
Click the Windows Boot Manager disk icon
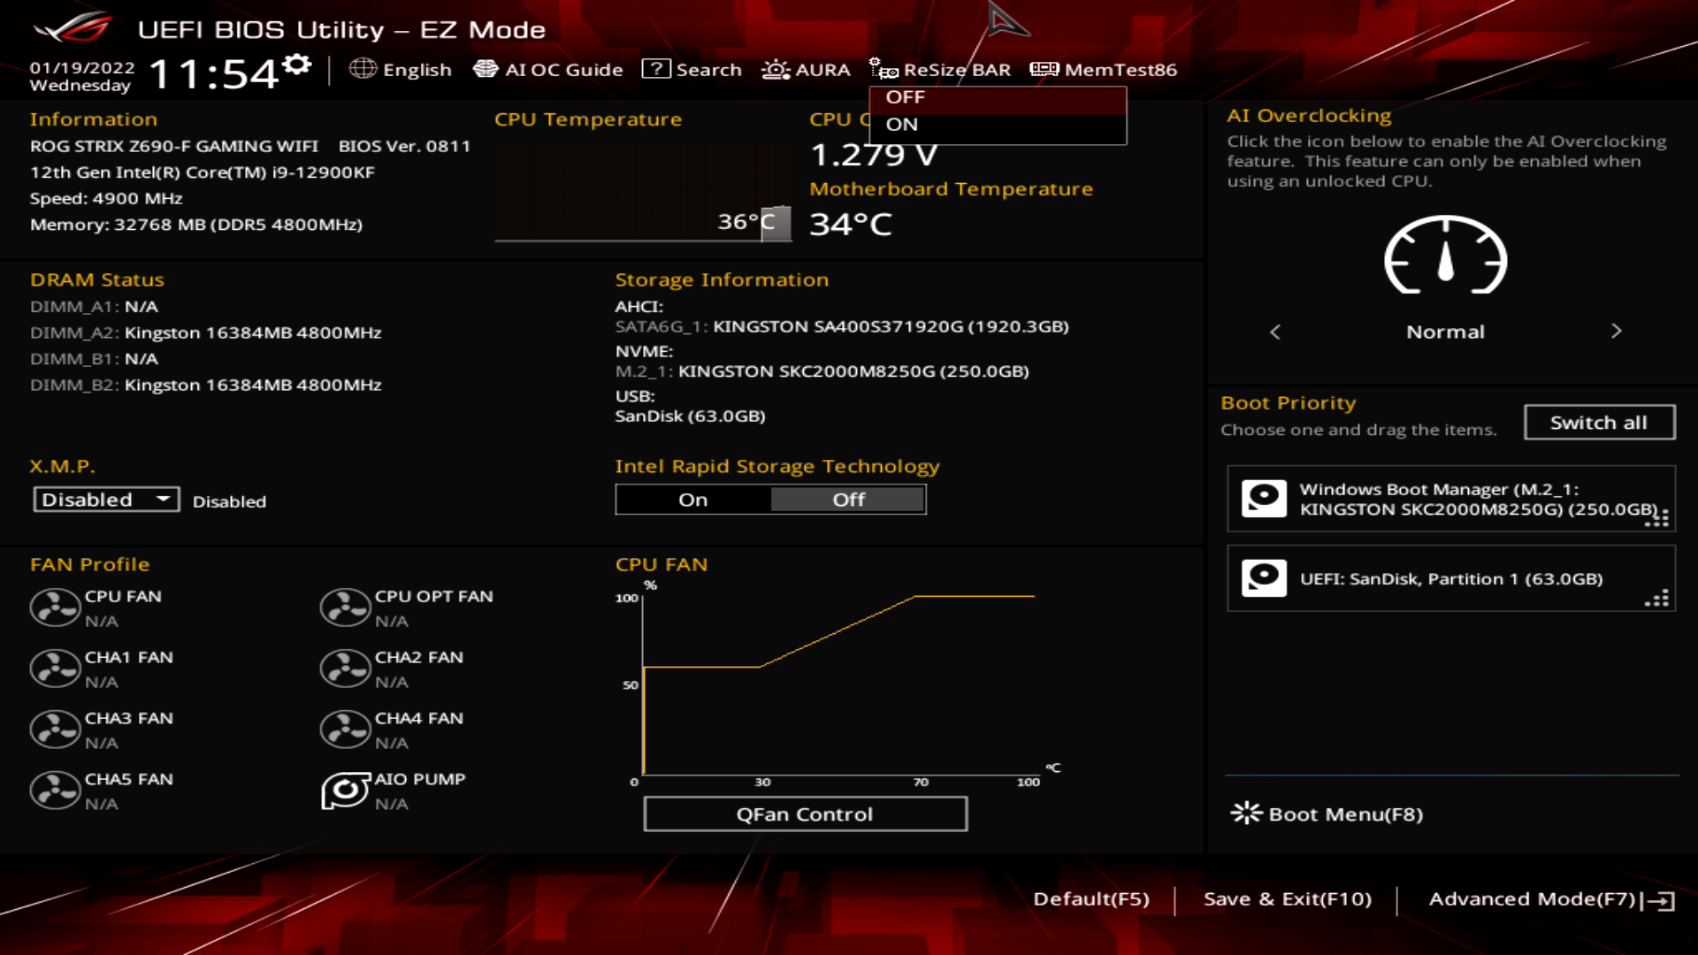click(1264, 499)
